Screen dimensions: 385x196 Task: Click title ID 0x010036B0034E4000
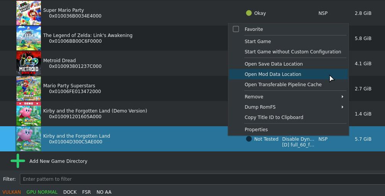coord(75,16)
